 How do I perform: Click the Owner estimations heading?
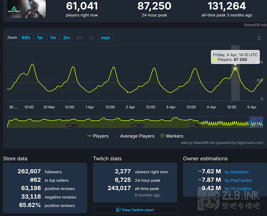pos(205,159)
